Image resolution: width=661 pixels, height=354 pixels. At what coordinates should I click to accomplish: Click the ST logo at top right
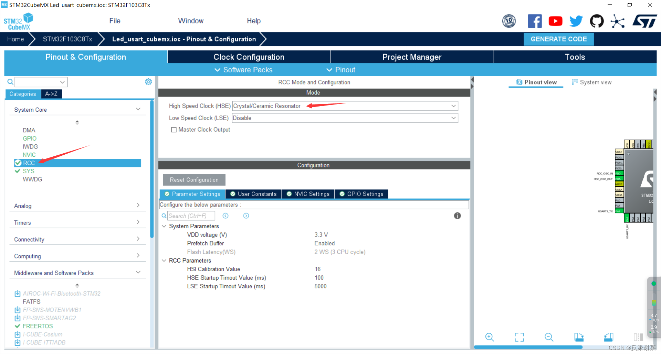click(644, 21)
